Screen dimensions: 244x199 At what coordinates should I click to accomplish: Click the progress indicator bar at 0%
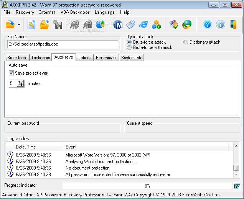pyautogui.click(x=147, y=186)
